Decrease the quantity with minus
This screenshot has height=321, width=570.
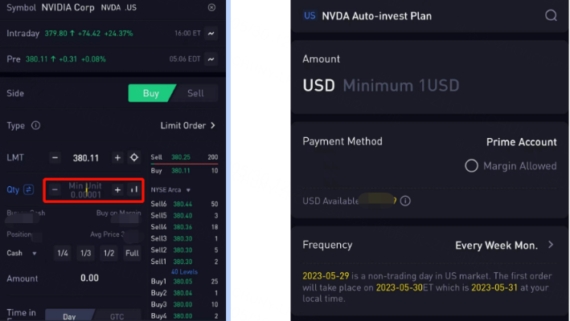tap(55, 189)
